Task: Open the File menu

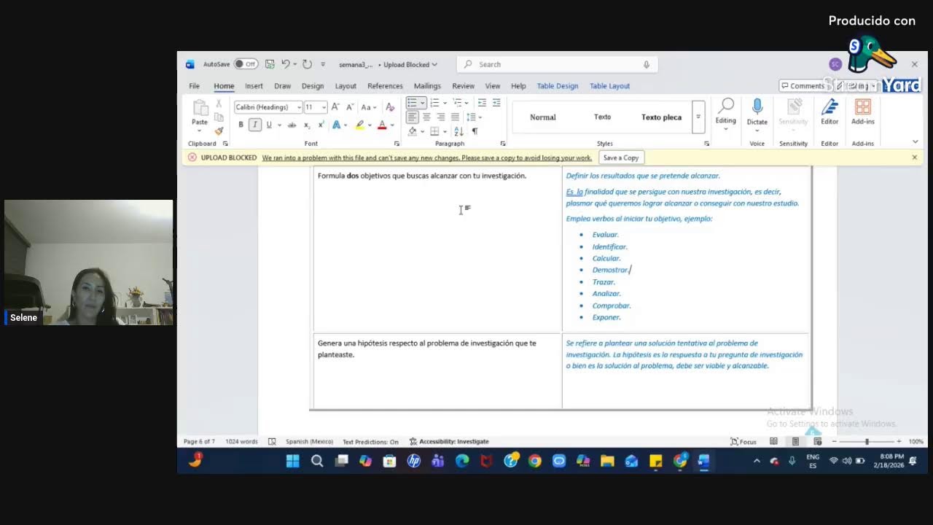Action: click(x=195, y=86)
